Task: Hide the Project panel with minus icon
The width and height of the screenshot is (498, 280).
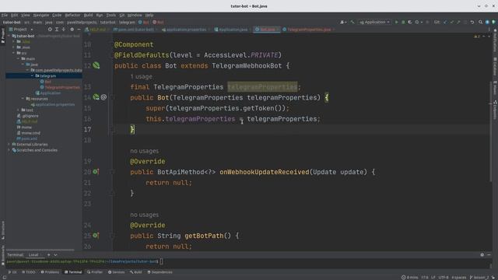Action: (x=79, y=30)
